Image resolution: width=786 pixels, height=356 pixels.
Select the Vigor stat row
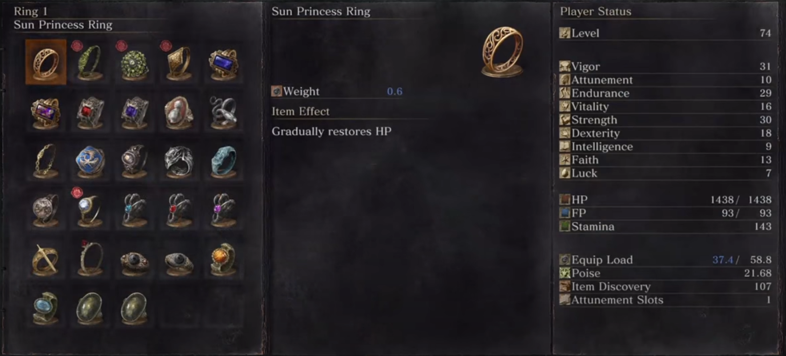tap(665, 66)
